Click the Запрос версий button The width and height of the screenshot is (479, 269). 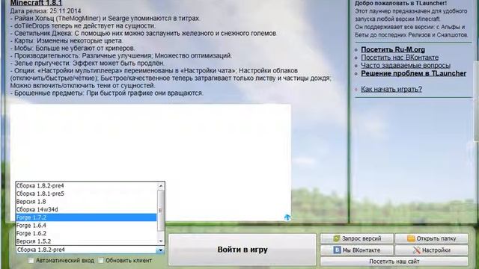357,238
